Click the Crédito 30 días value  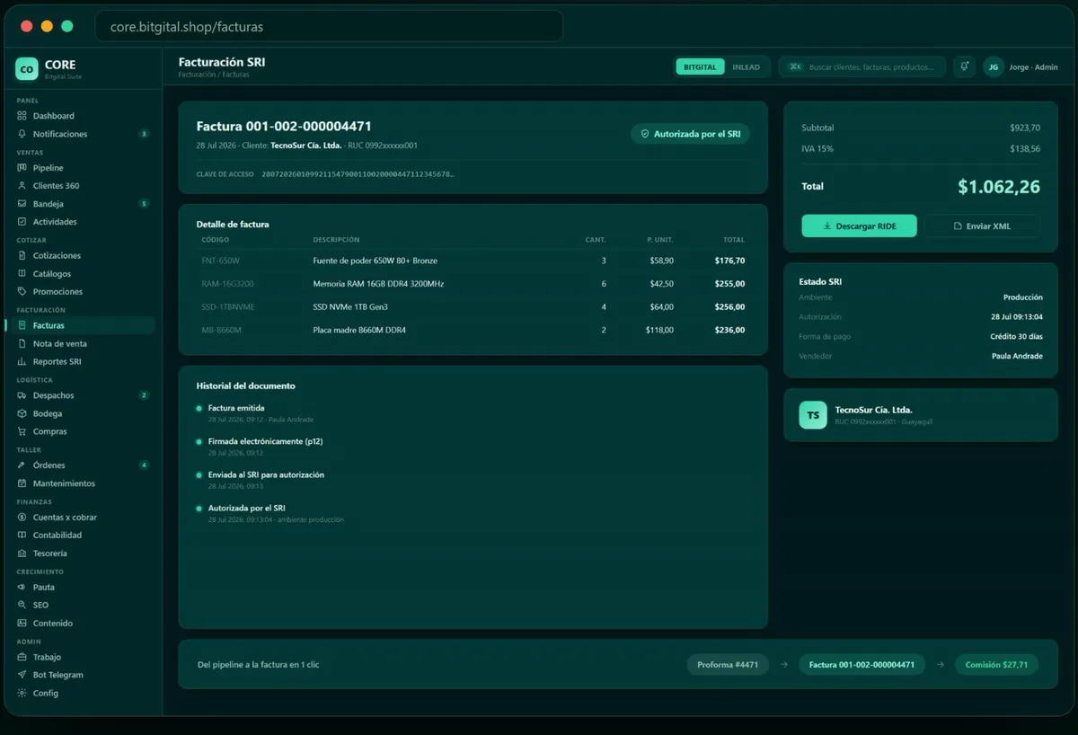coord(1017,337)
